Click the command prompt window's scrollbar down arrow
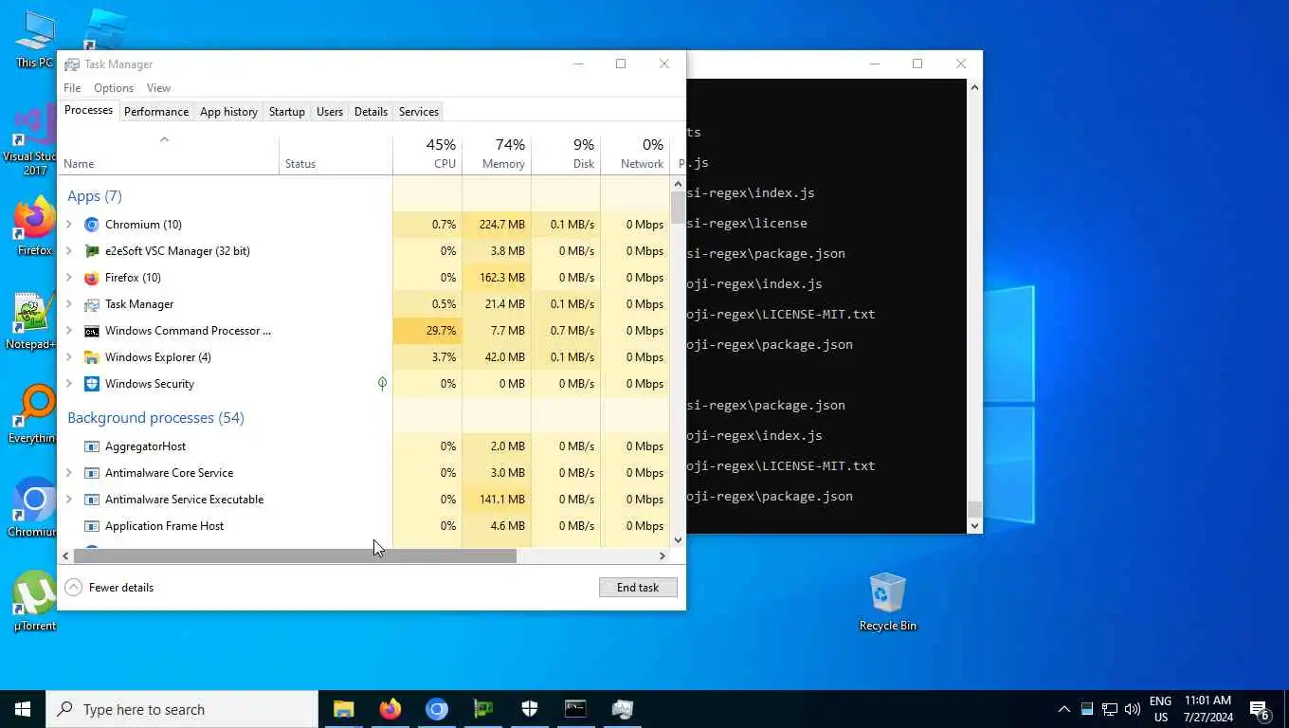The image size is (1289, 728). [974, 525]
